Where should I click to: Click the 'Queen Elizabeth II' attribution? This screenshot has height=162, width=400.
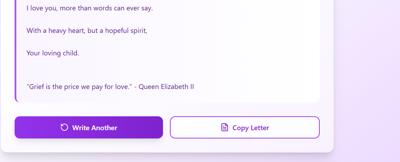click(166, 87)
